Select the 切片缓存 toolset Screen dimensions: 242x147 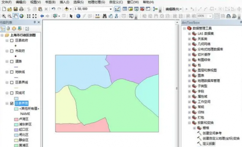204,55
